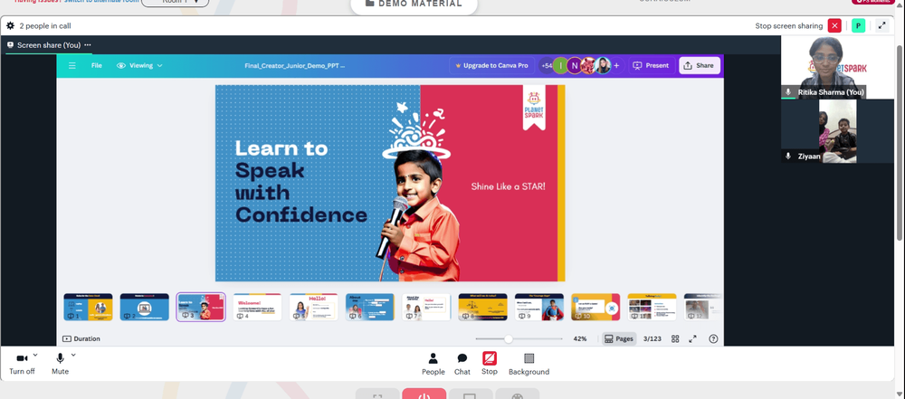Open screen share more options ellipsis
The height and width of the screenshot is (399, 905).
[87, 45]
